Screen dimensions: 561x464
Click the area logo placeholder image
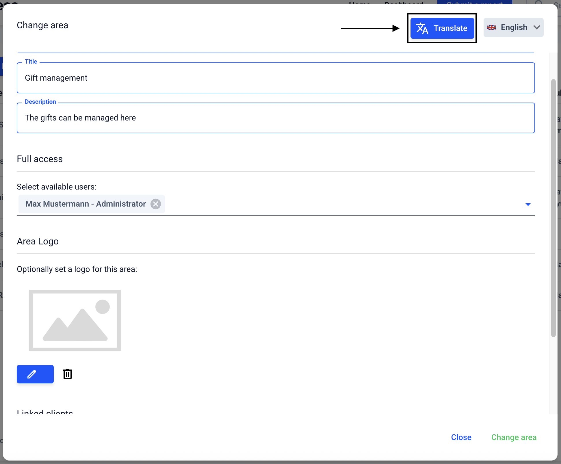pos(75,320)
